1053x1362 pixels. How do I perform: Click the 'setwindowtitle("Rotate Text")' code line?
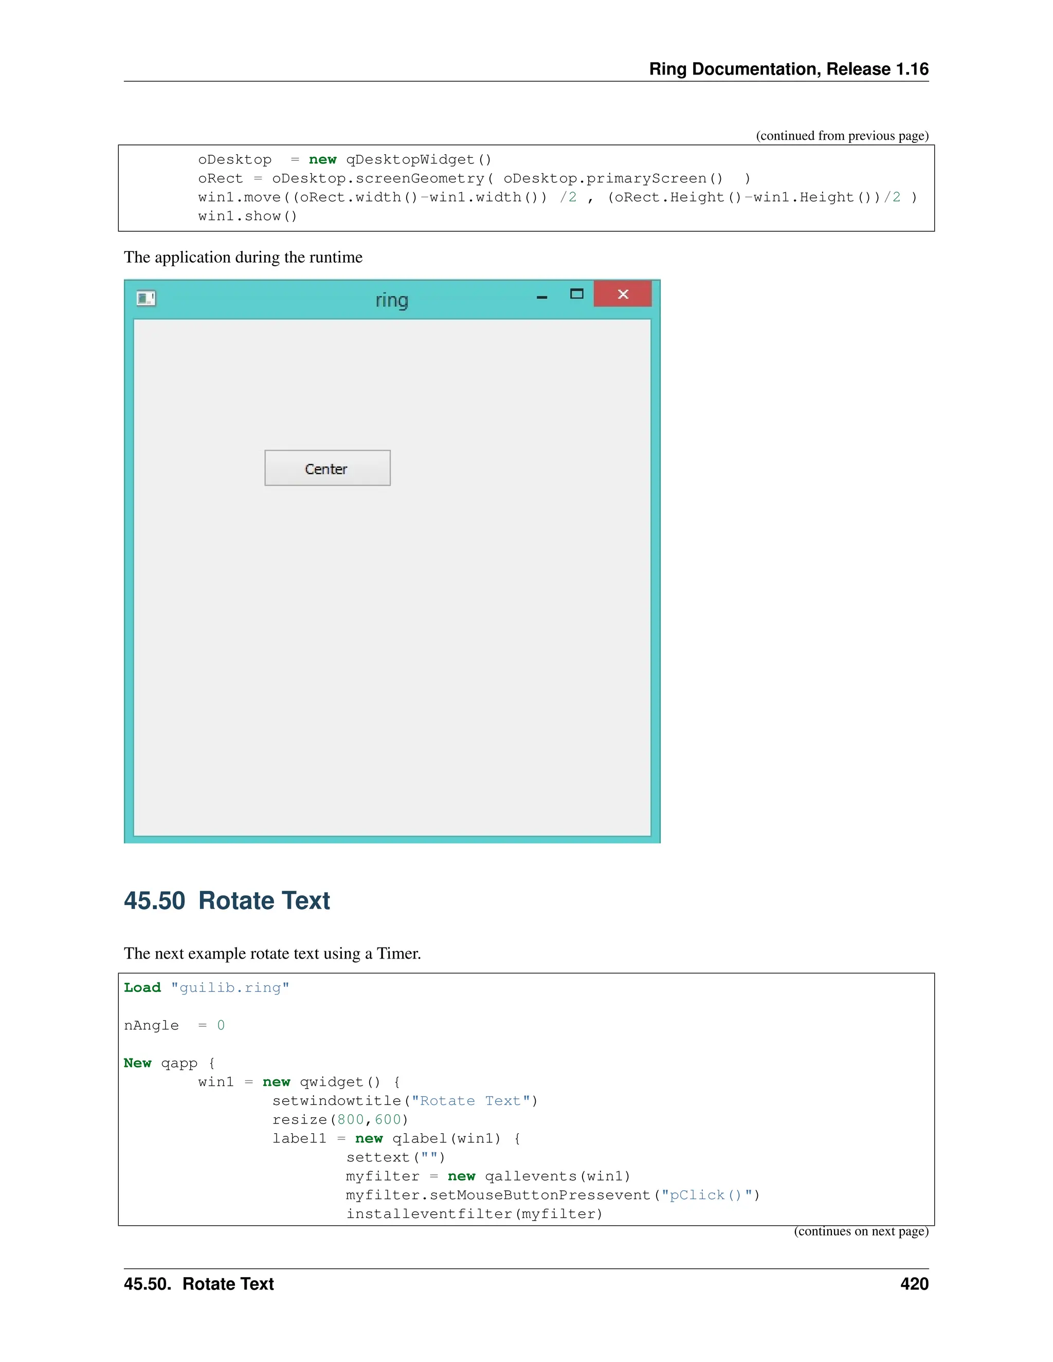coord(405,1101)
